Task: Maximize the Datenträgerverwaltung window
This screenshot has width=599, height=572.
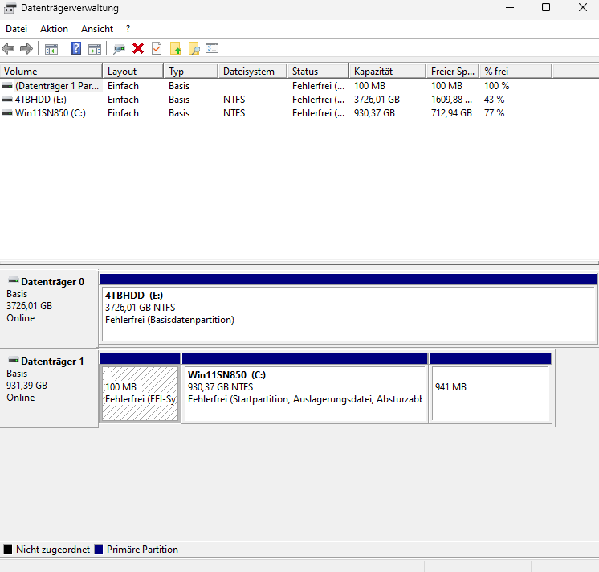Action: (x=546, y=8)
